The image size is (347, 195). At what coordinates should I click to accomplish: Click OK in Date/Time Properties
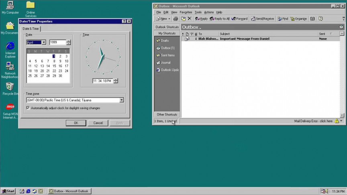76,123
